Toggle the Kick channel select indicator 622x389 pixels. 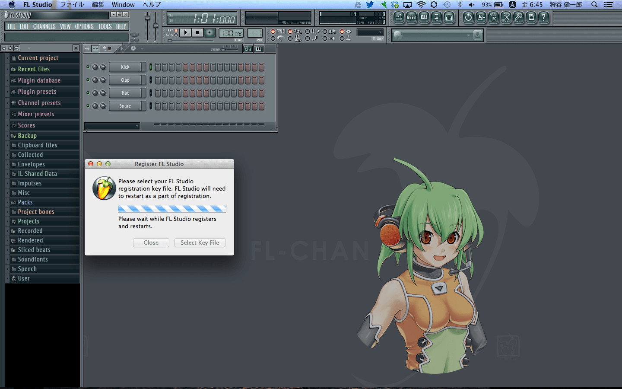pos(151,67)
